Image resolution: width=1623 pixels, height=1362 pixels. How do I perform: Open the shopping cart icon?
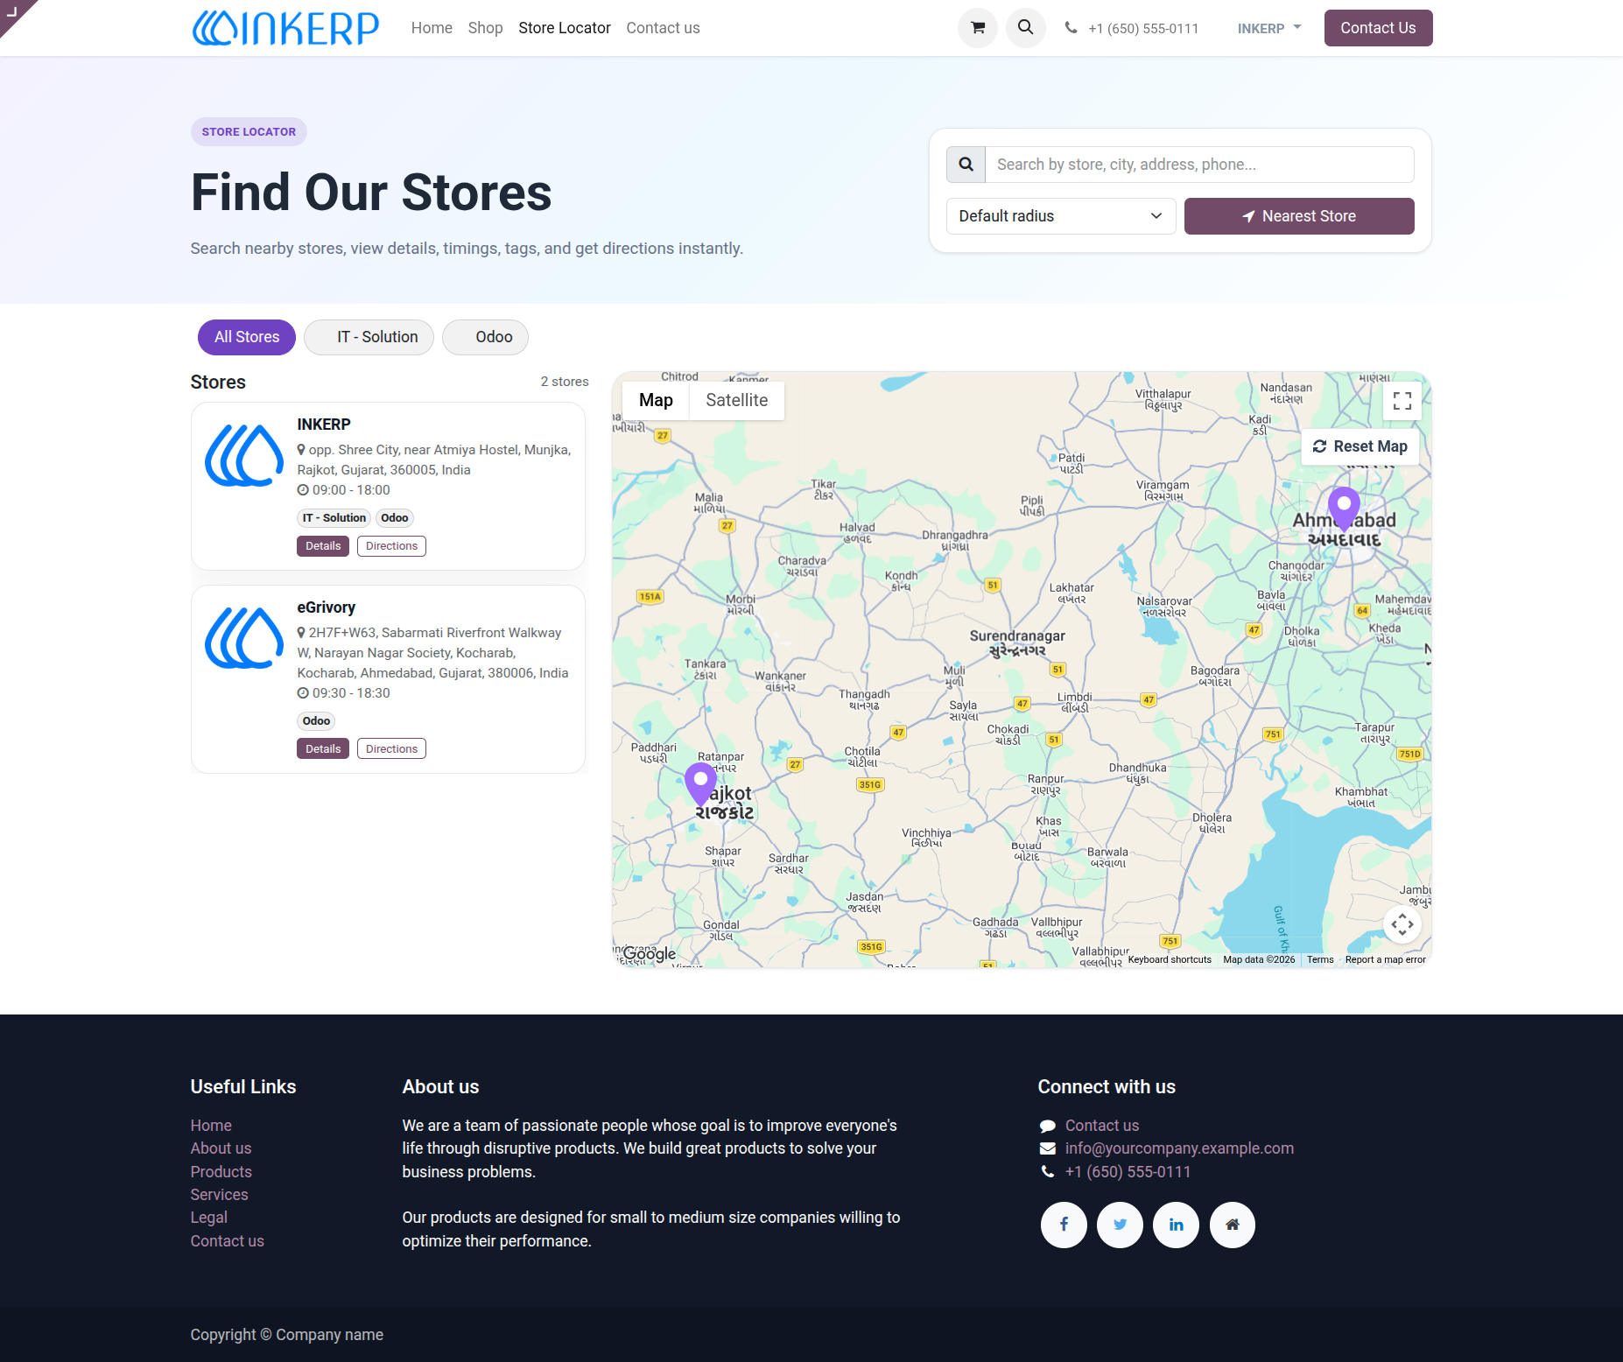(978, 28)
